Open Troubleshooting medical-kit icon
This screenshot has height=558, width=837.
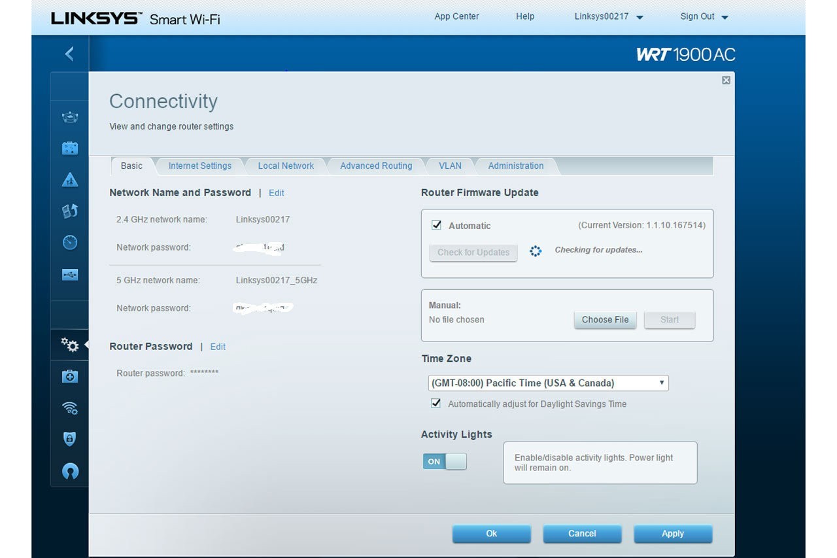pos(70,376)
